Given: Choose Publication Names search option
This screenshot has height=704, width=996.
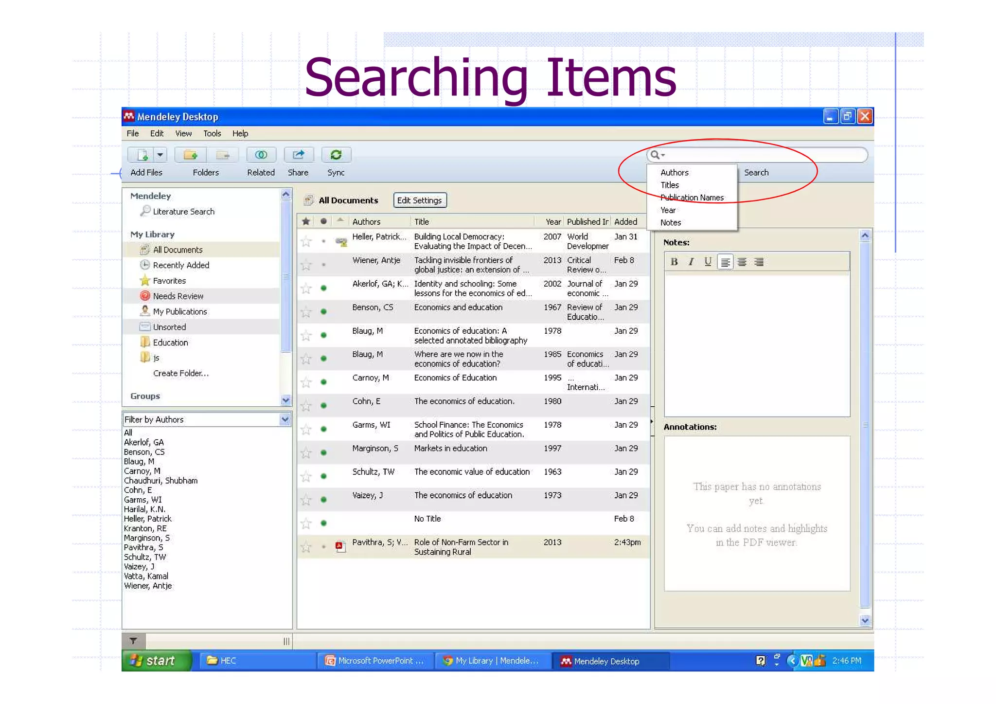Looking at the screenshot, I should [692, 198].
